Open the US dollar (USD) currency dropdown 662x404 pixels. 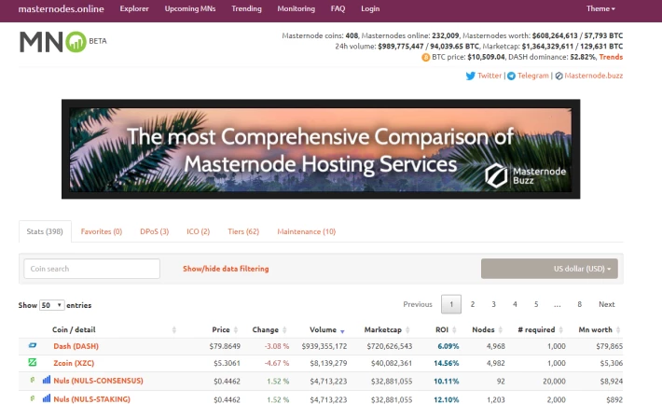tap(549, 269)
